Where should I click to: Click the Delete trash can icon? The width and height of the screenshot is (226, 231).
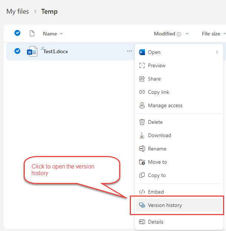(142, 122)
